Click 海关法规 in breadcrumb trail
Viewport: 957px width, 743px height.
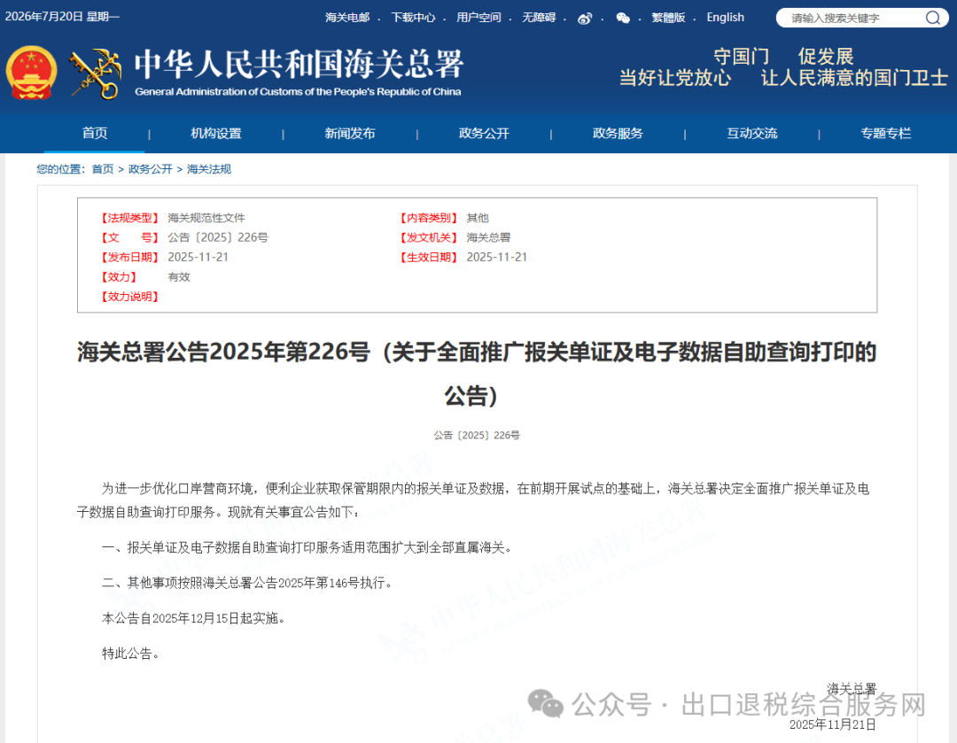[x=209, y=169]
